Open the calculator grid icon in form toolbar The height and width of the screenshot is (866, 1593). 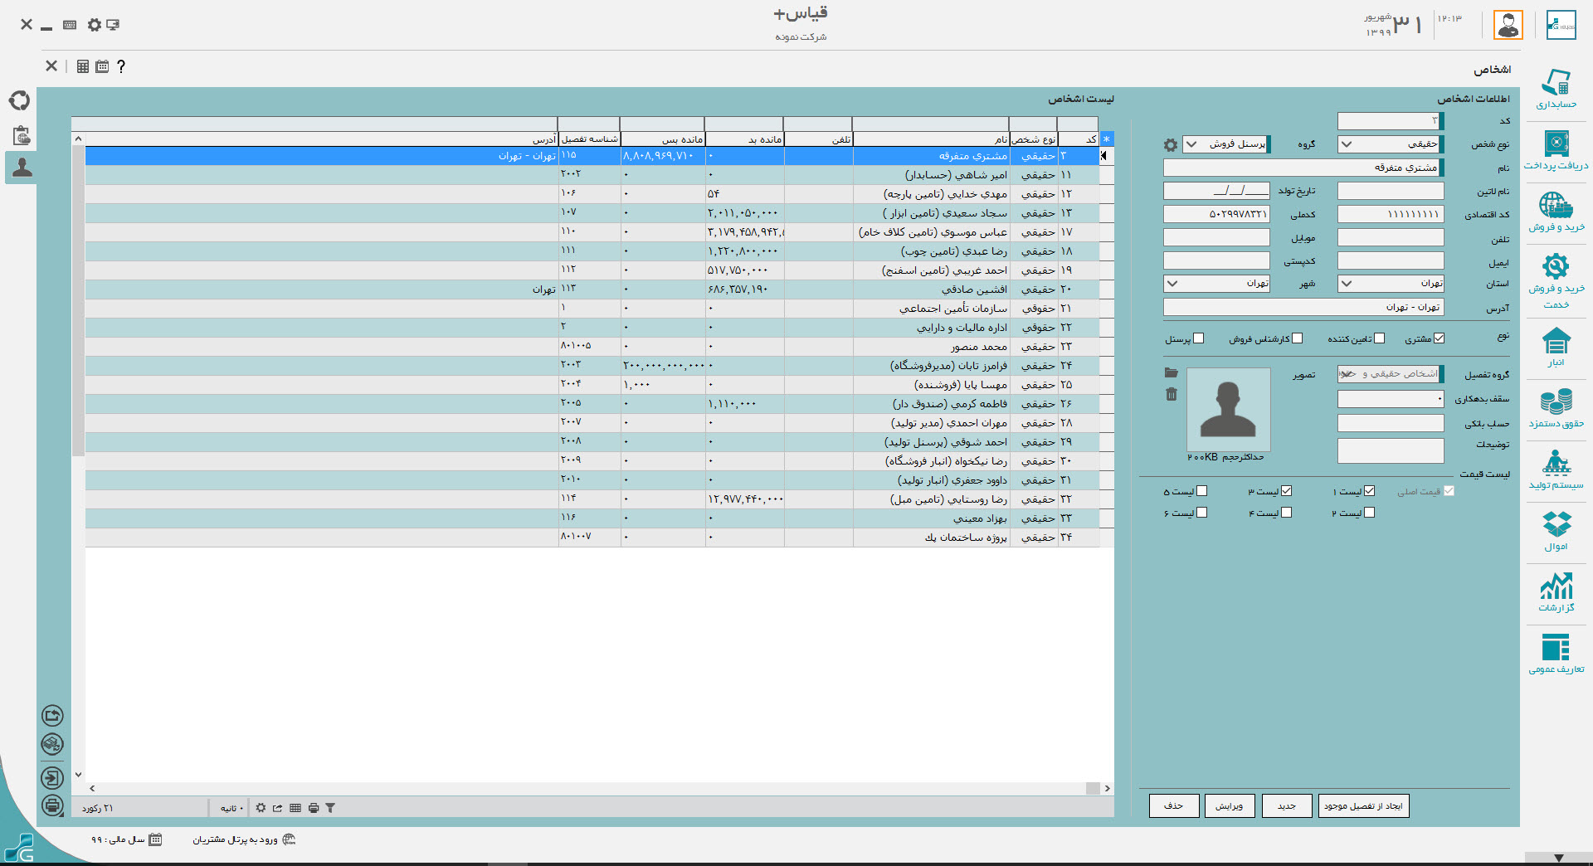pyautogui.click(x=83, y=66)
